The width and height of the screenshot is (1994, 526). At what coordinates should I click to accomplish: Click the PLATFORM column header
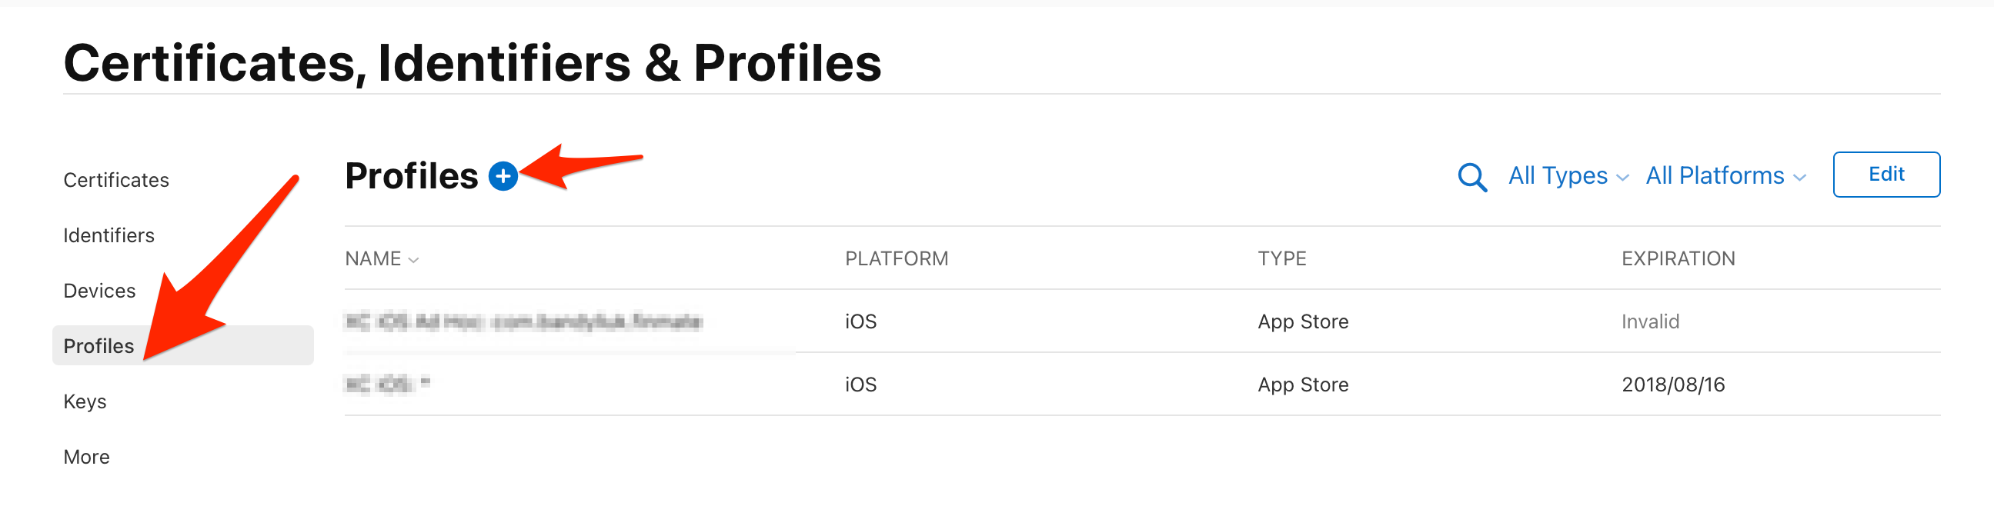[x=897, y=258]
